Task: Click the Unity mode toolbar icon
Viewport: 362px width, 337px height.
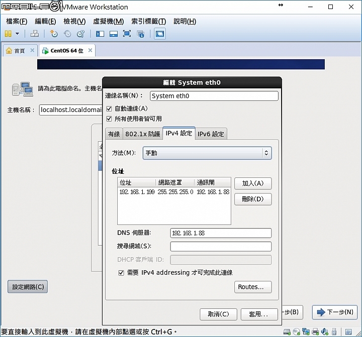Action: [141, 34]
